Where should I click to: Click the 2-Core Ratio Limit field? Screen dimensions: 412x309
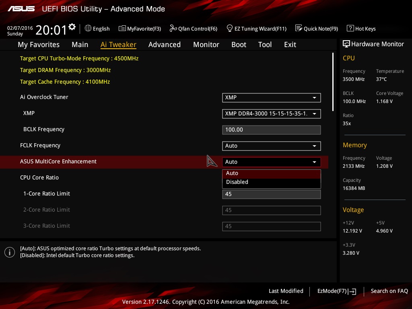click(272, 210)
